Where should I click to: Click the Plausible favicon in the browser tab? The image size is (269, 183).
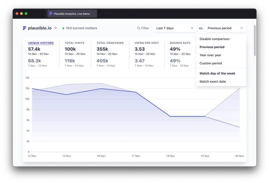(x=51, y=14)
